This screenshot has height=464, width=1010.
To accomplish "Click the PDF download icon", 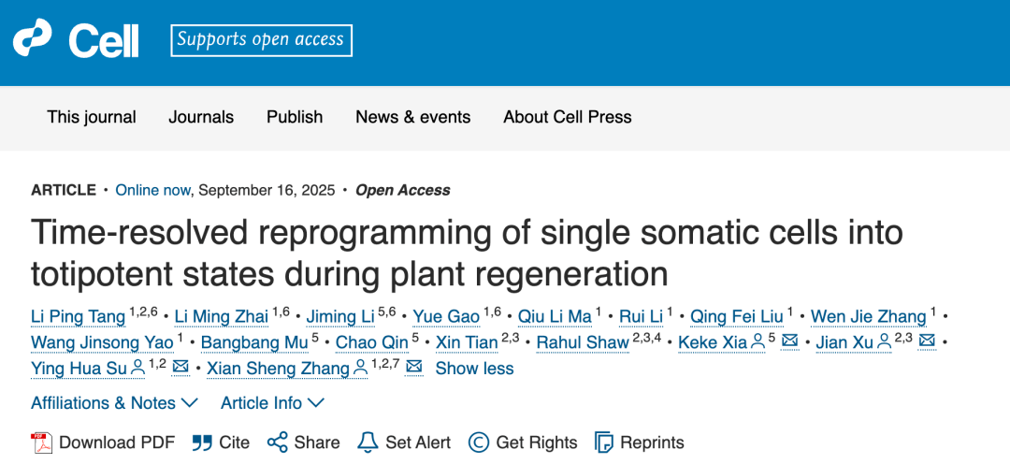I will [x=42, y=442].
